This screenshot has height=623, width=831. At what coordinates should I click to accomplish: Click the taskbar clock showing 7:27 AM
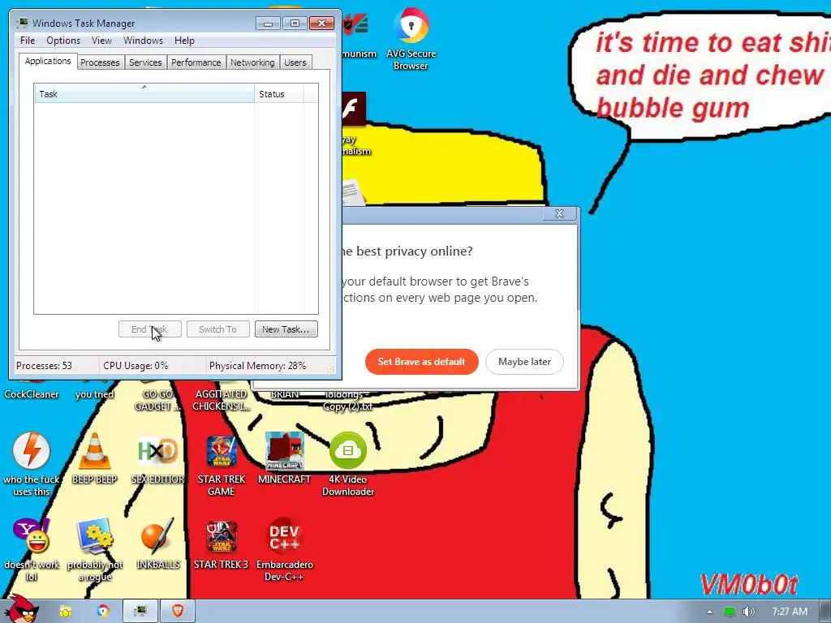pos(789,612)
